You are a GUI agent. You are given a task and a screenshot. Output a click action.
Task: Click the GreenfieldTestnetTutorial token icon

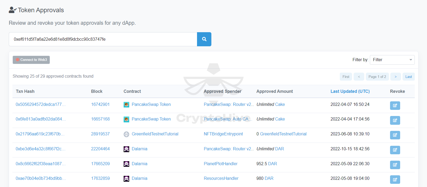pyautogui.click(x=126, y=134)
